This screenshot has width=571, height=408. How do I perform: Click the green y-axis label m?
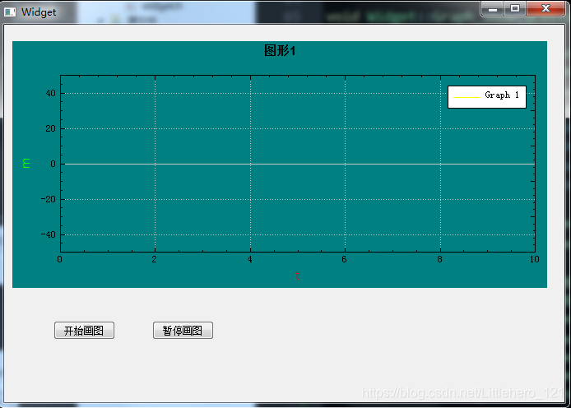(x=26, y=163)
